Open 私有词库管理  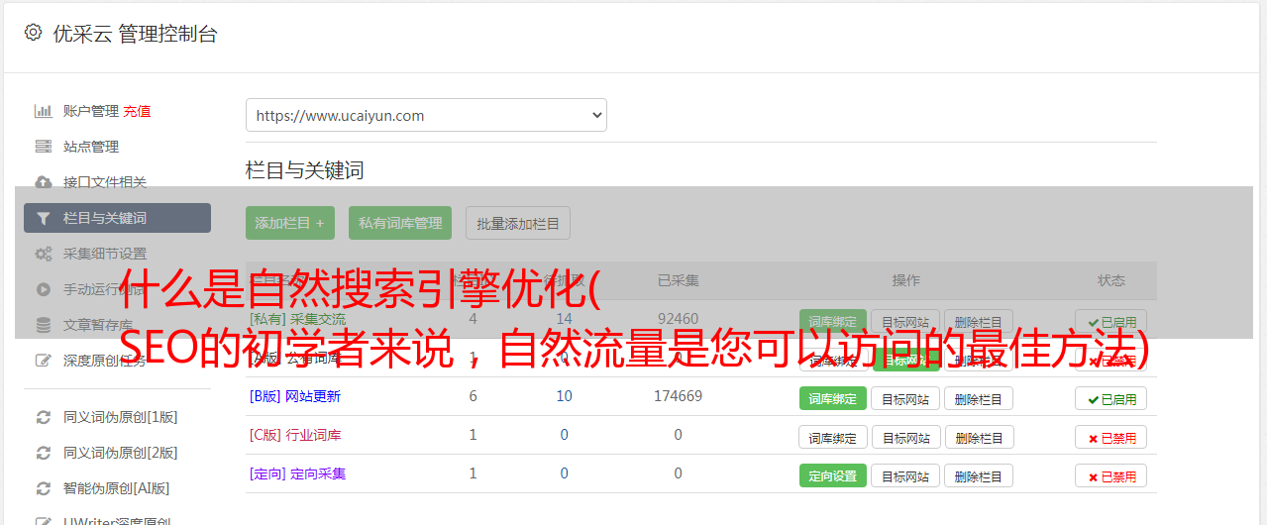pyautogui.click(x=400, y=223)
